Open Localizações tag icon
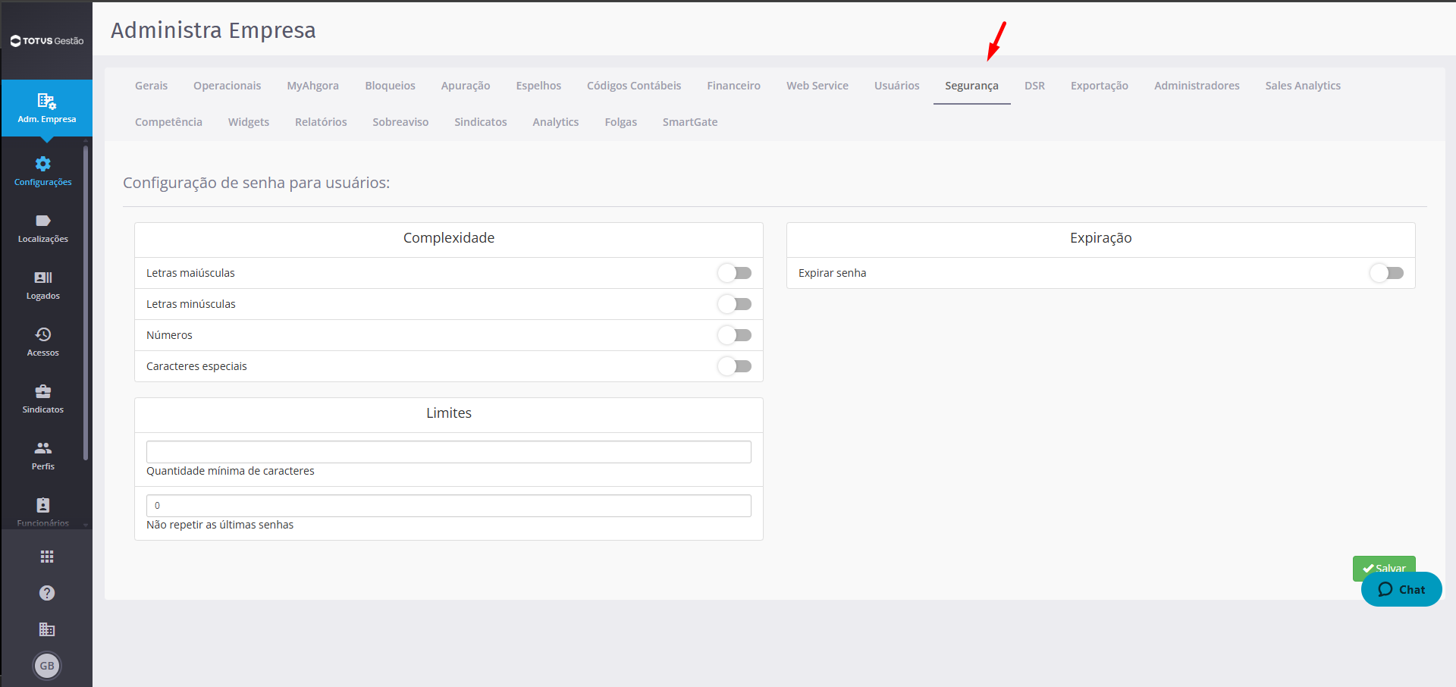Screen dimensions: 1456x687 coord(43,221)
